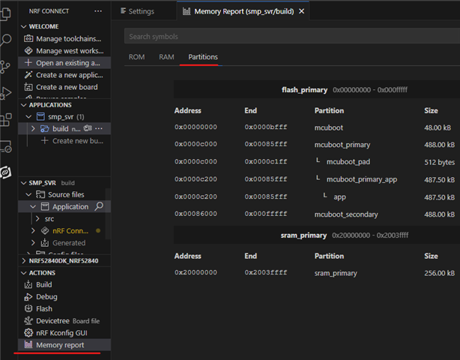460x360 pixels.
Task: Click the mcuboot_primary partition name
Action: tap(342, 145)
